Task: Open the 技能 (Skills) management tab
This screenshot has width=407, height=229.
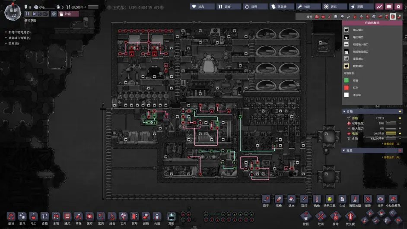Action: click(308, 7)
